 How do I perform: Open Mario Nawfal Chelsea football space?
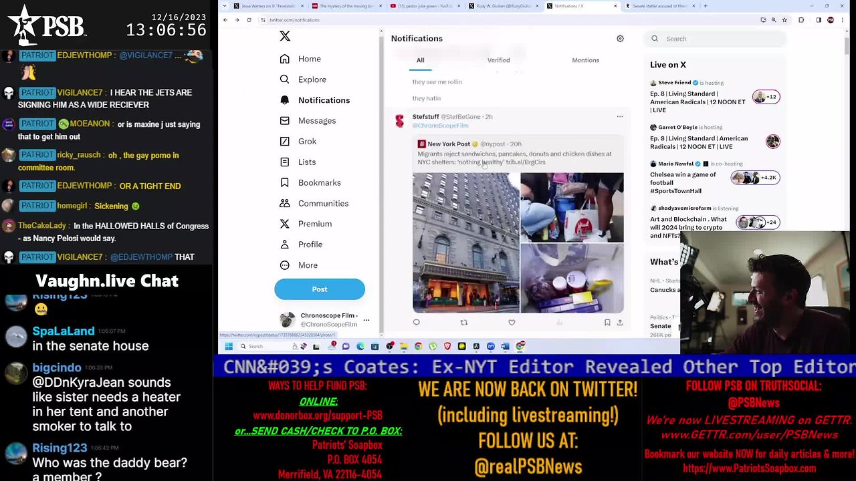pyautogui.click(x=714, y=178)
